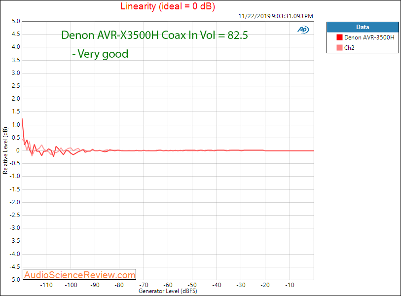
Task: Click the -110 tick label on the horizontal axis
Action: click(46, 285)
